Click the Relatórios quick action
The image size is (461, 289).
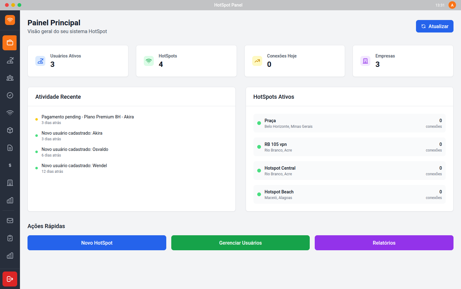(384, 243)
